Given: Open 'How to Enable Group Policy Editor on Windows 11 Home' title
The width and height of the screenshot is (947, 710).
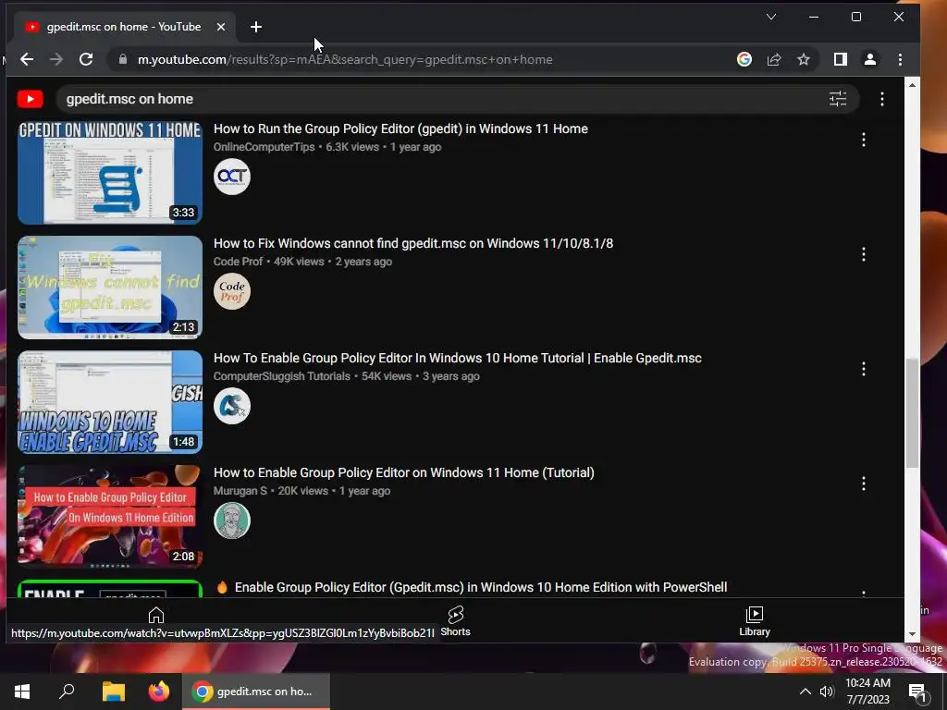Looking at the screenshot, I should click(x=403, y=472).
